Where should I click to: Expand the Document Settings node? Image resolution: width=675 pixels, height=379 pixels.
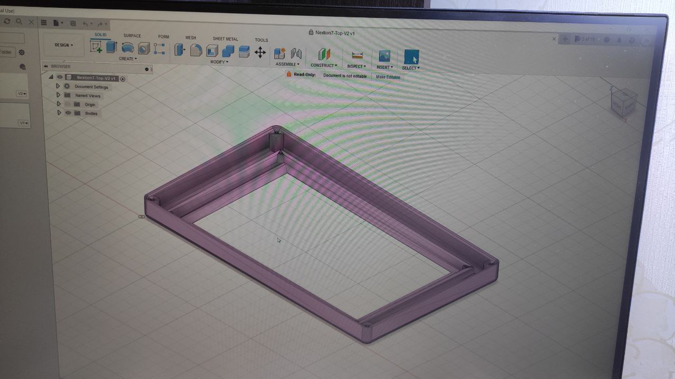coord(58,86)
